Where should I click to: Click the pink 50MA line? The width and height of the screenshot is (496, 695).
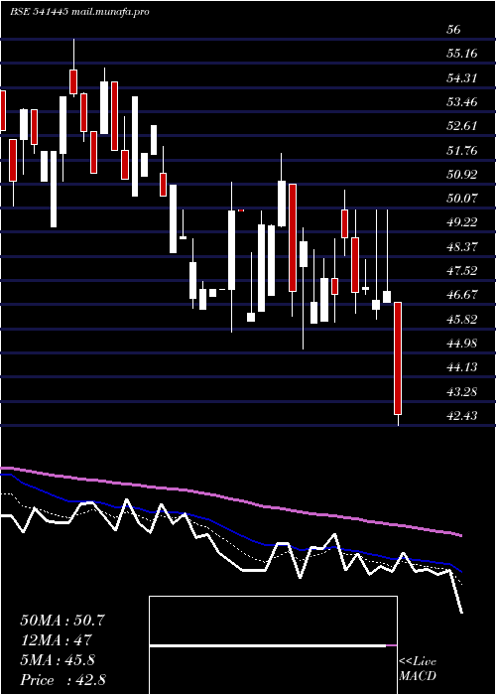[x=230, y=499]
